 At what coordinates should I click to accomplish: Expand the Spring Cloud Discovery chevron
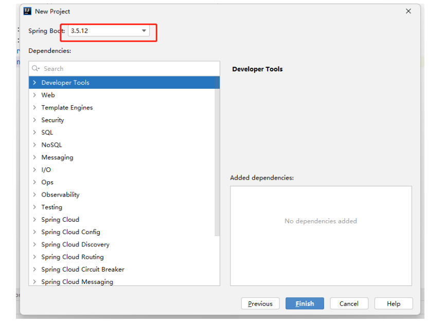click(34, 244)
